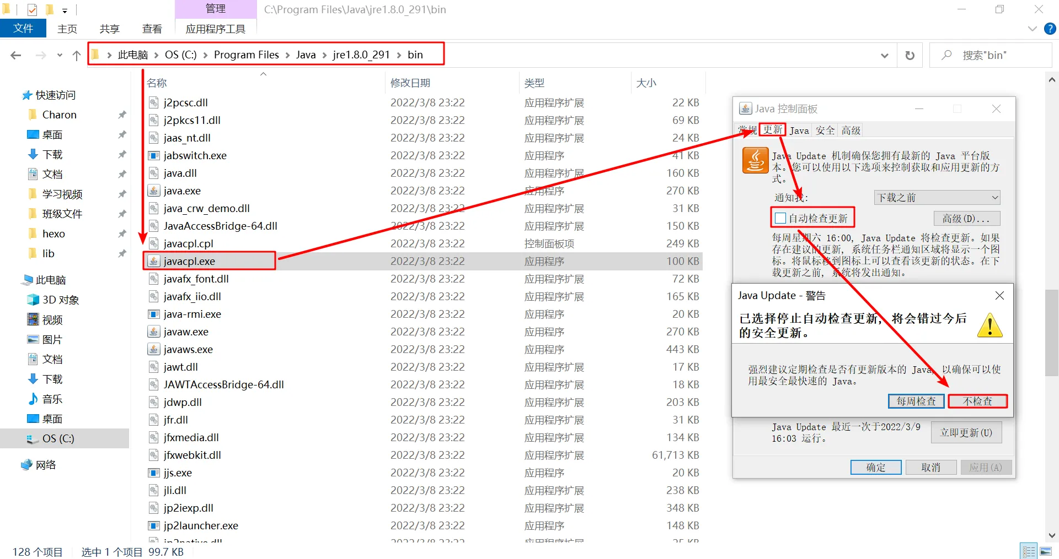This screenshot has width=1059, height=559.
Task: Click the 3D 对象 cube icon
Action: click(x=33, y=300)
